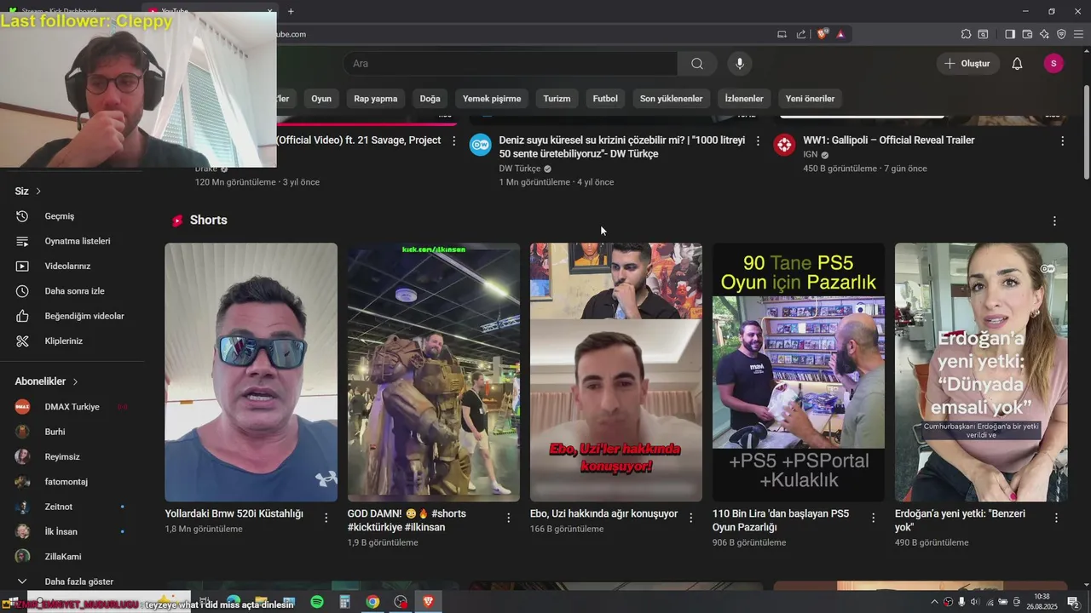Open options for WW1: Gallipoli trailer

1062,141
